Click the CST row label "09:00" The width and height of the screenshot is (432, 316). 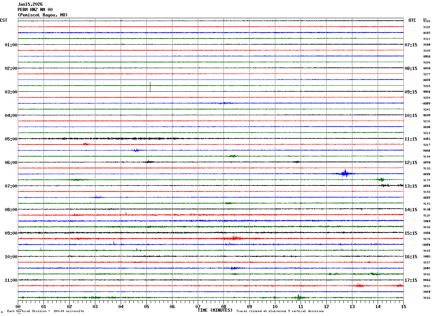click(11, 233)
